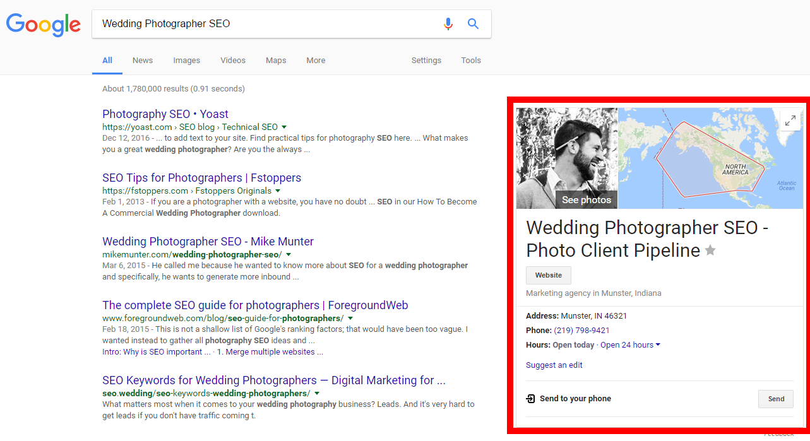
Task: Open Wedding Photographer SEO - Mike Munter result
Action: (x=208, y=242)
